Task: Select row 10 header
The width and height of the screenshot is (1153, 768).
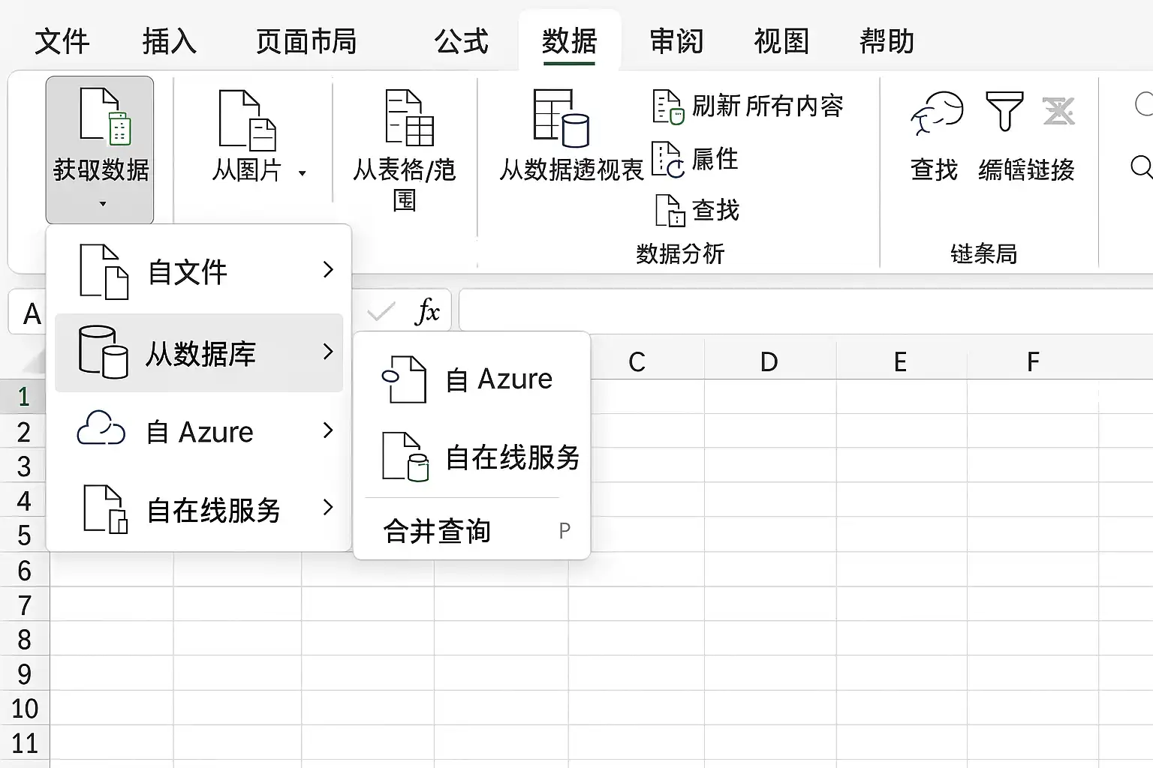Action: [24, 709]
